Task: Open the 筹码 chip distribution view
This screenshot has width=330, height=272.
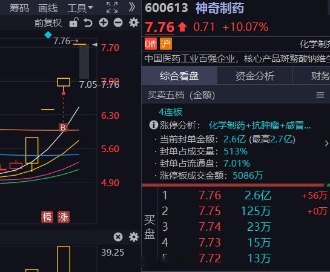Action: click(19, 8)
